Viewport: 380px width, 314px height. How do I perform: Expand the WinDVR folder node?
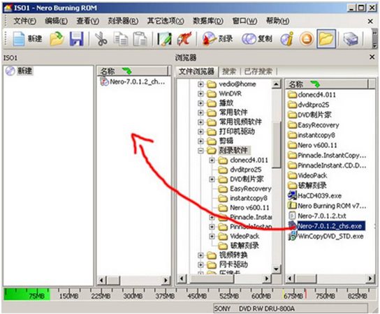(x=200, y=94)
